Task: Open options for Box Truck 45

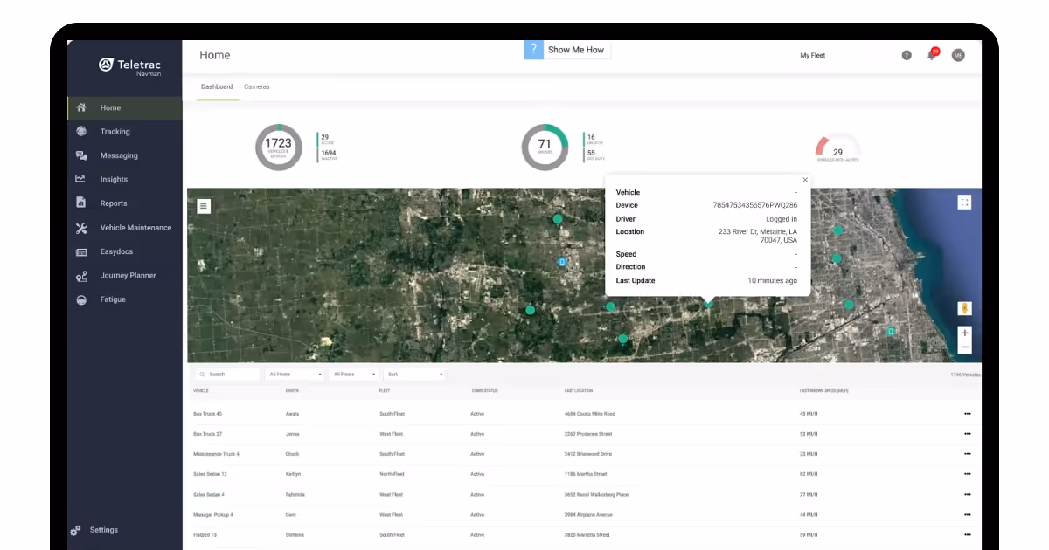Action: click(967, 414)
